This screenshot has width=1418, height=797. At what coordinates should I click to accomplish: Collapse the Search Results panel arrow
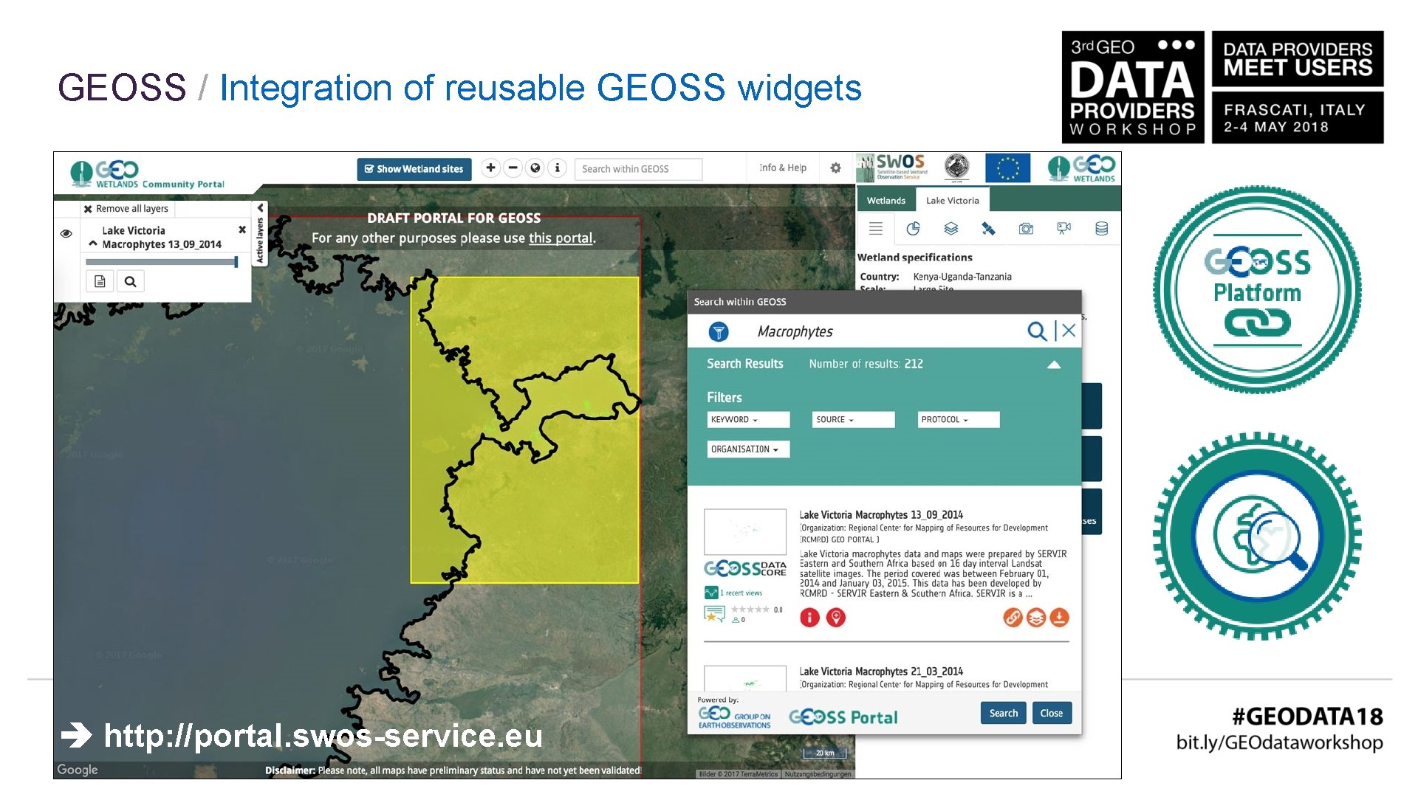pos(1054,365)
